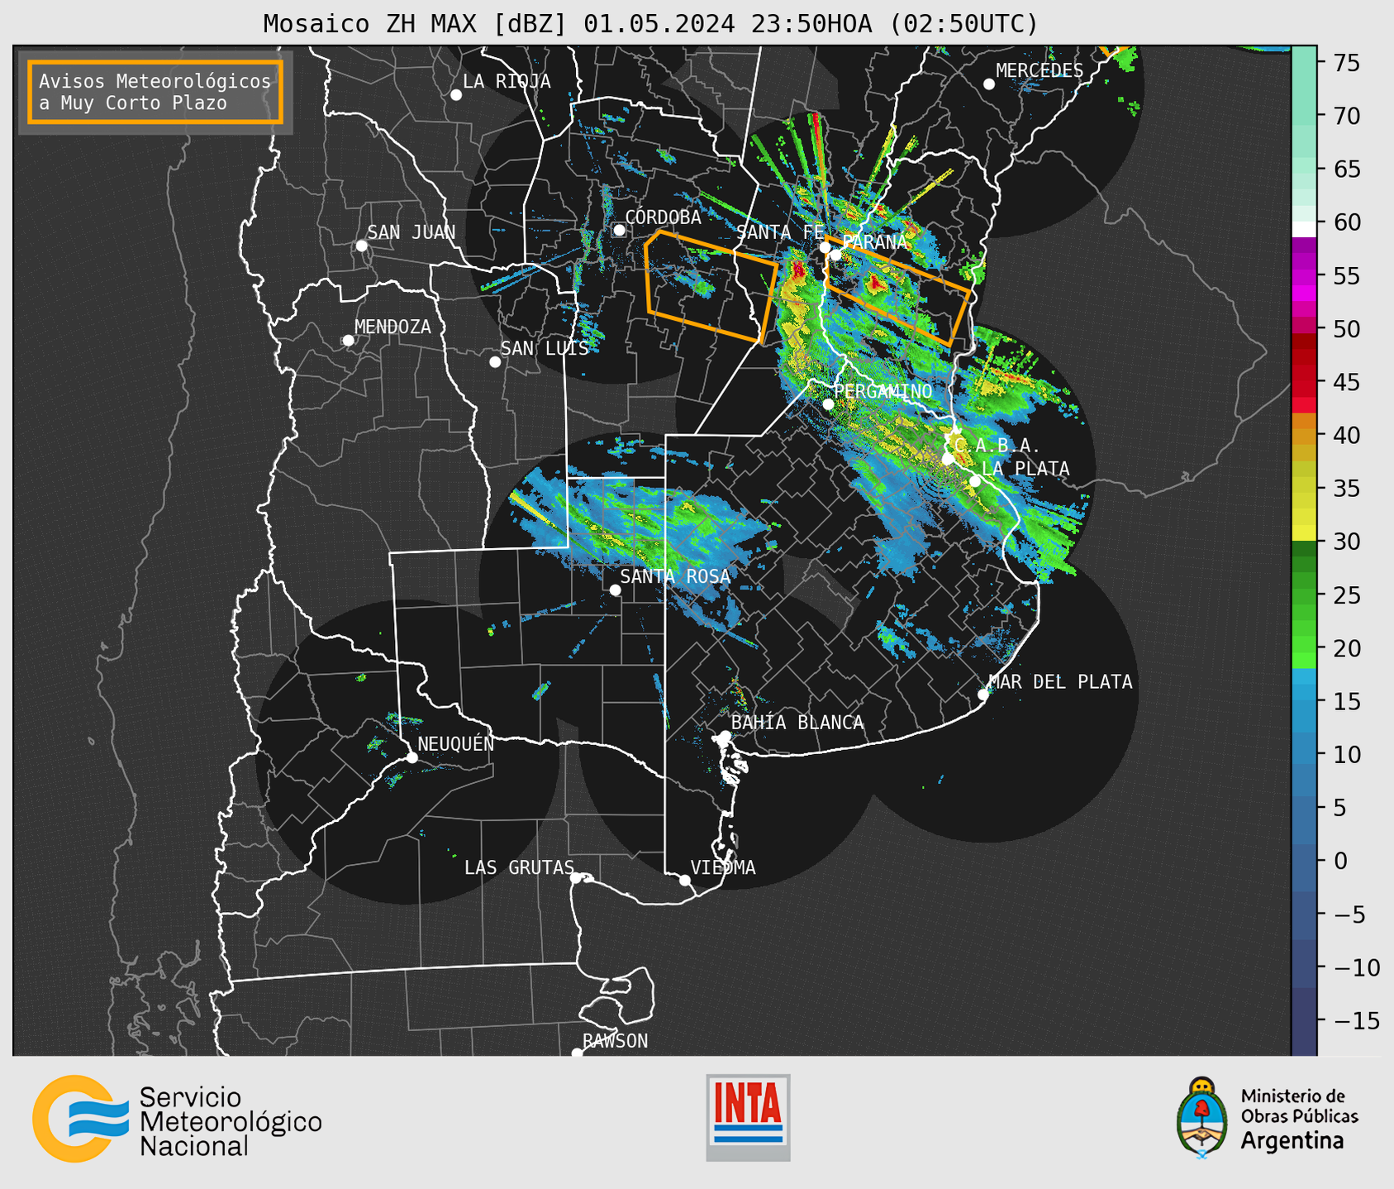Click the LAS GRUTAS city marker dot
Image resolution: width=1394 pixels, height=1189 pixels.
(576, 878)
